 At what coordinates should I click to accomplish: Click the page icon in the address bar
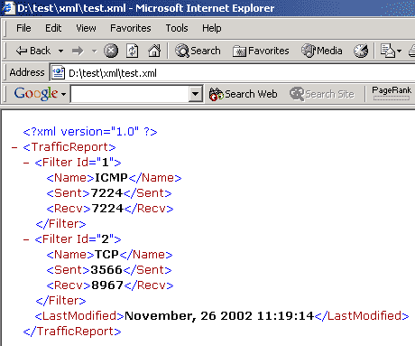59,73
